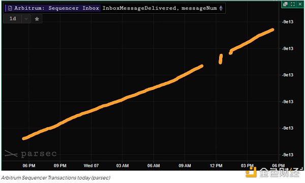This screenshot has height=183, width=305.
Task: Open the 1d timeframe dropdown arrow
Action: tap(26, 19)
